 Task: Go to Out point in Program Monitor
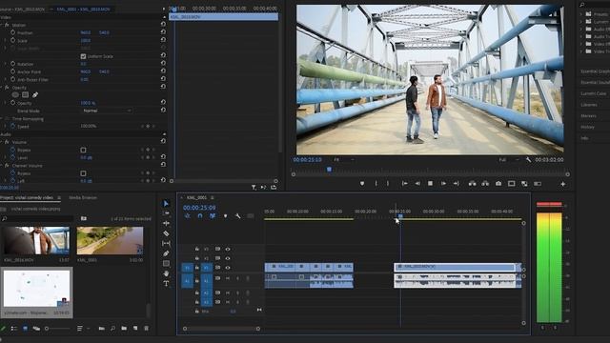pos(456,184)
